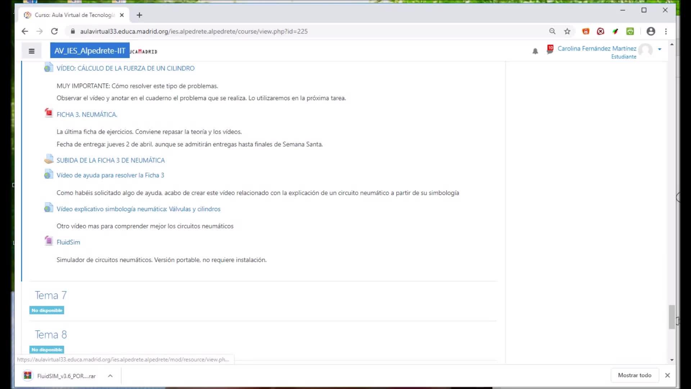Open the Chrome profile avatar icon
This screenshot has width=691, height=389.
pos(651,31)
